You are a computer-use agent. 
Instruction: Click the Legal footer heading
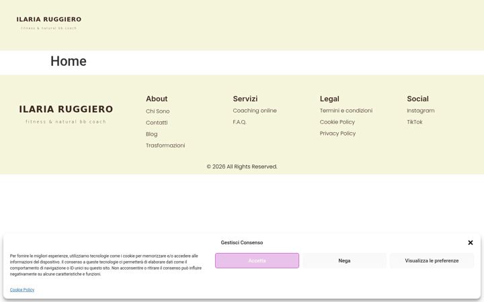(329, 99)
